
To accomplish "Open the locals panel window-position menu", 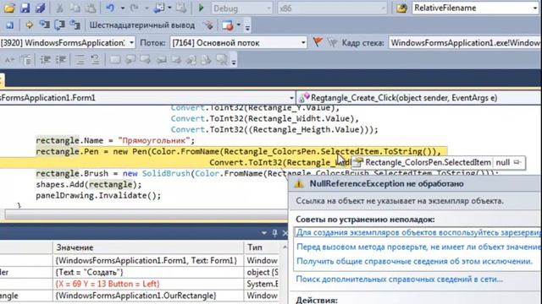I will tap(264, 233).
